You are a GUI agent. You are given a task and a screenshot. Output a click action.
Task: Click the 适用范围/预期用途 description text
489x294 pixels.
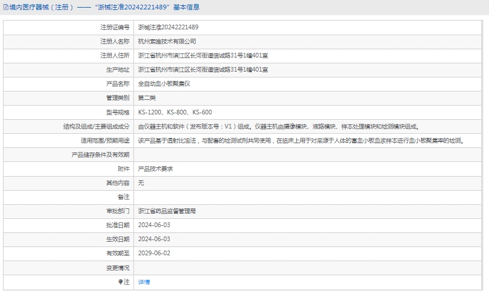[300, 141]
